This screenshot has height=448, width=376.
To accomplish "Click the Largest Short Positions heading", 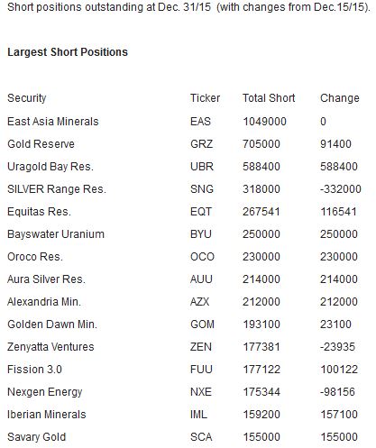I will (x=68, y=52).
